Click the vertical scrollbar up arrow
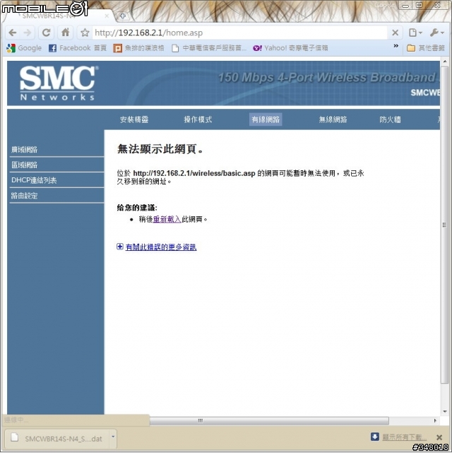Image resolution: width=452 pixels, height=453 pixels. [x=444, y=61]
